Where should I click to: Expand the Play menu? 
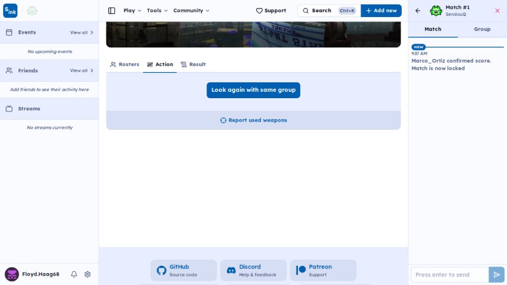[x=132, y=11]
